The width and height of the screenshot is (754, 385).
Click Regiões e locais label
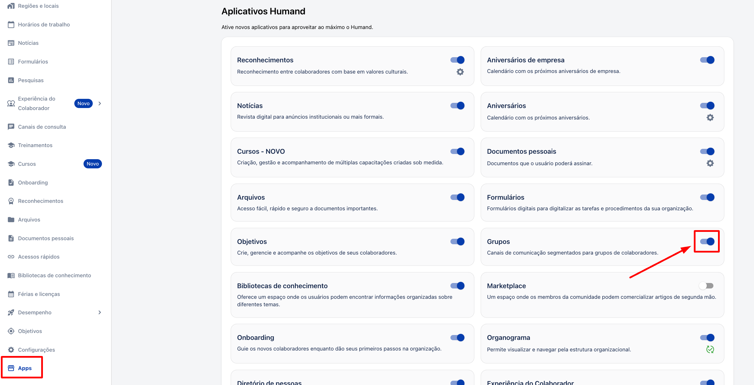[x=38, y=6]
